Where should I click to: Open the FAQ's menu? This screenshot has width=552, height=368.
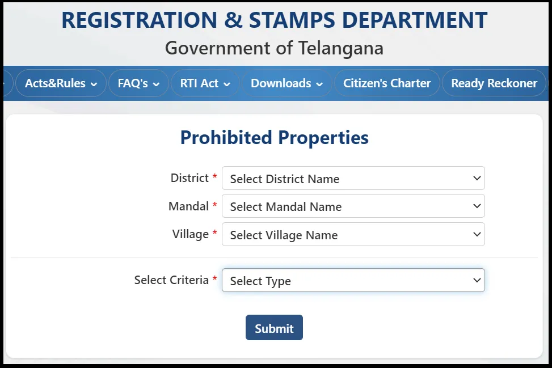[133, 83]
